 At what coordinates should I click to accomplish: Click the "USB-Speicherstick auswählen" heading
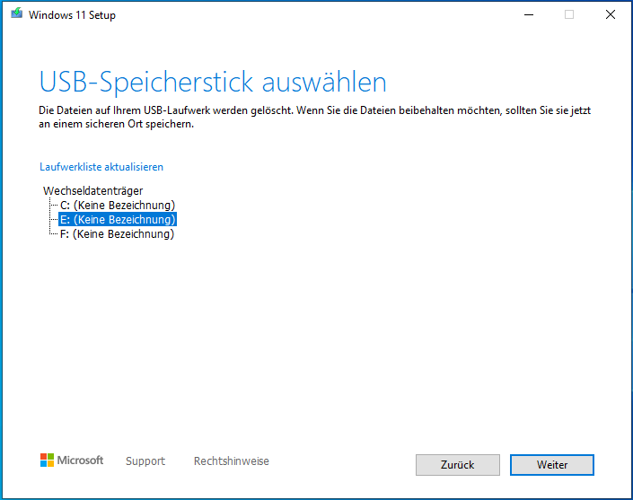coord(213,82)
